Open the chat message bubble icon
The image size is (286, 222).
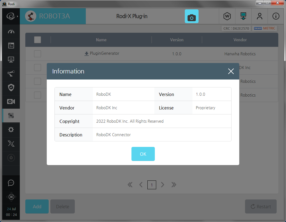point(11,183)
